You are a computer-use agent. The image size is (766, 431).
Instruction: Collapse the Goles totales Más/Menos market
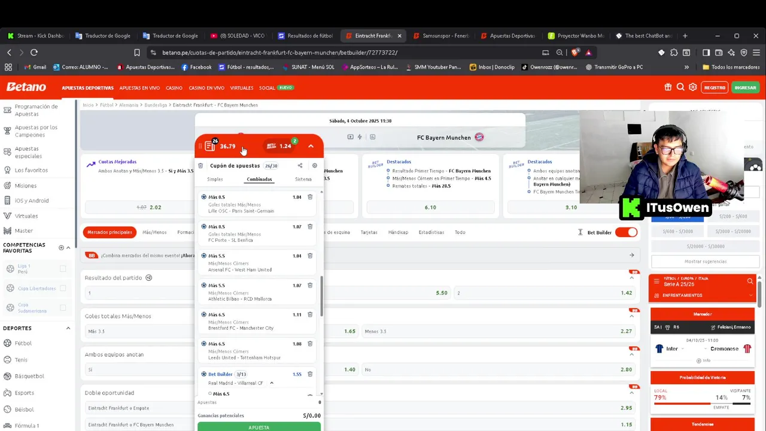pyautogui.click(x=631, y=317)
